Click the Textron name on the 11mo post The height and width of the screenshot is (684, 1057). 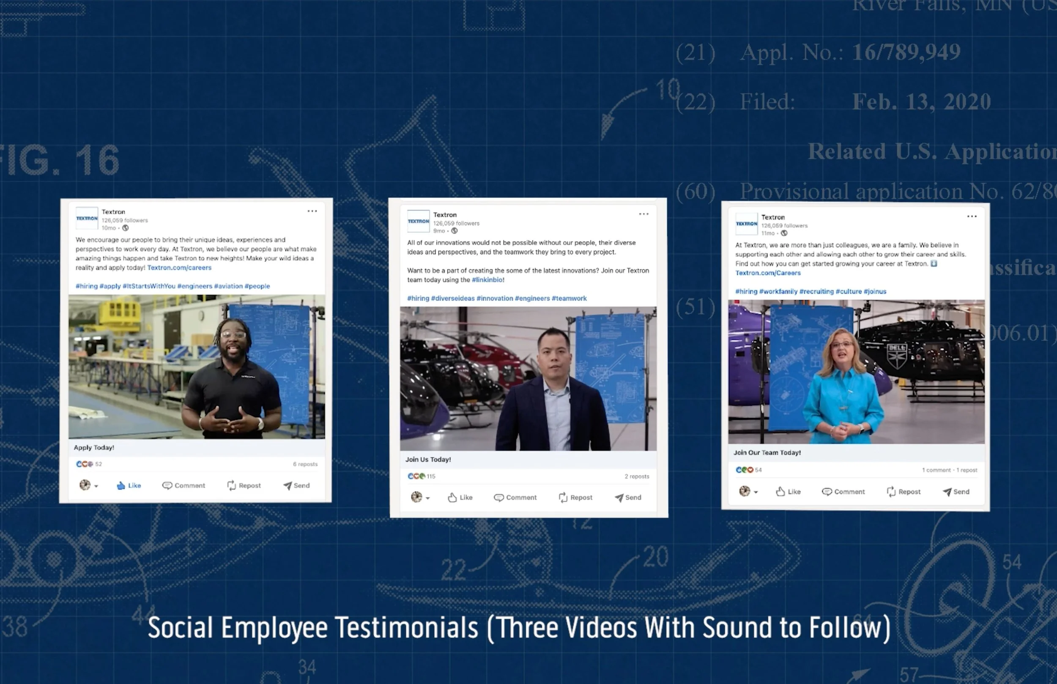[773, 217]
